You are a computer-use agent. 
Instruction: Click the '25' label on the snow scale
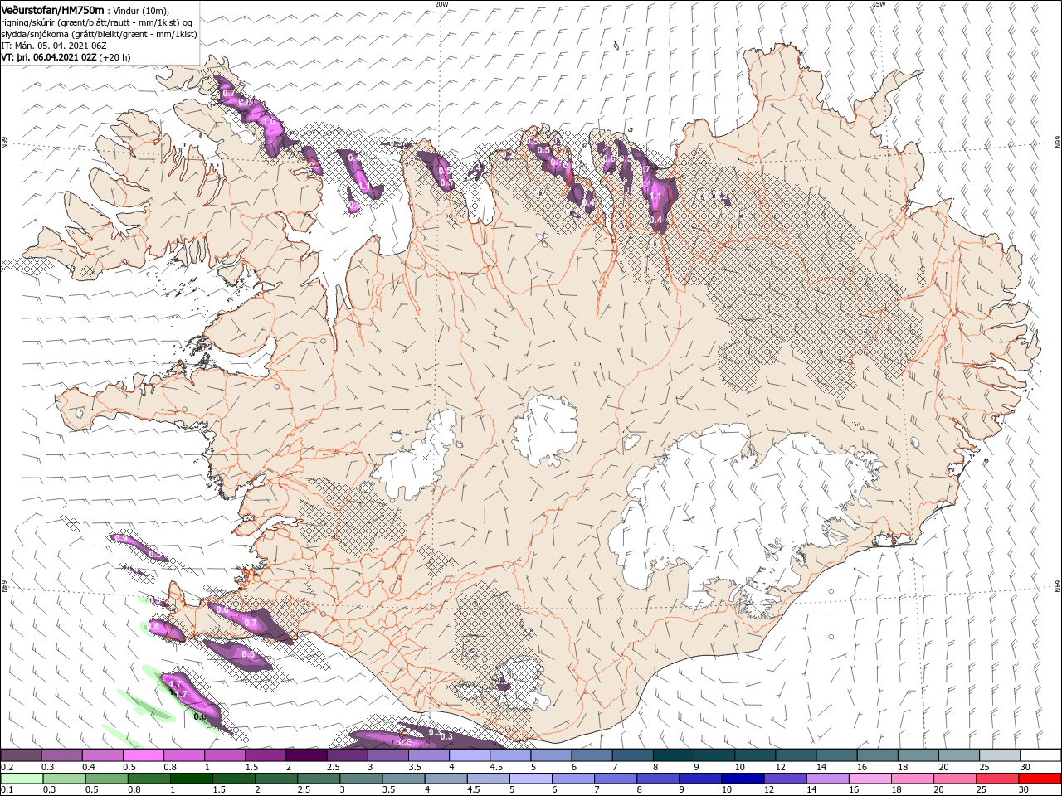coord(985,767)
